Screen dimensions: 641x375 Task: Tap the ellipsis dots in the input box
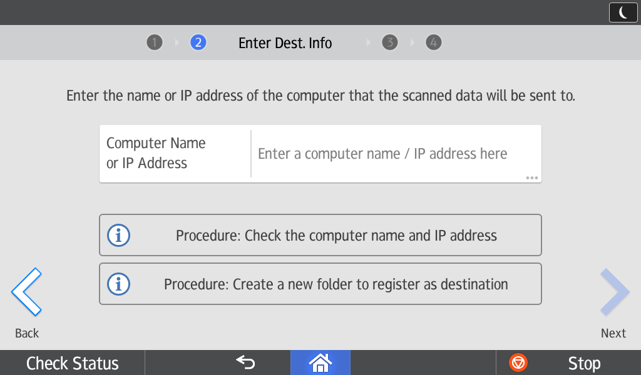[532, 178]
